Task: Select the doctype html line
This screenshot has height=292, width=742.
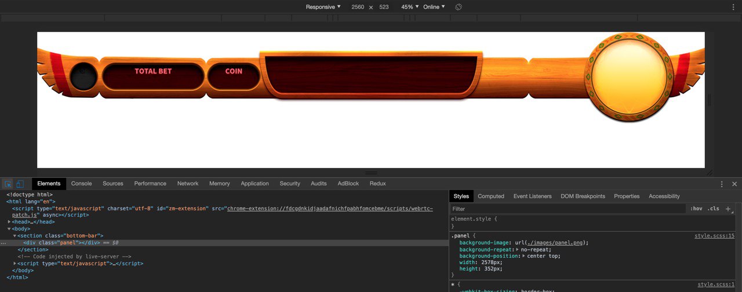Action: (30, 195)
